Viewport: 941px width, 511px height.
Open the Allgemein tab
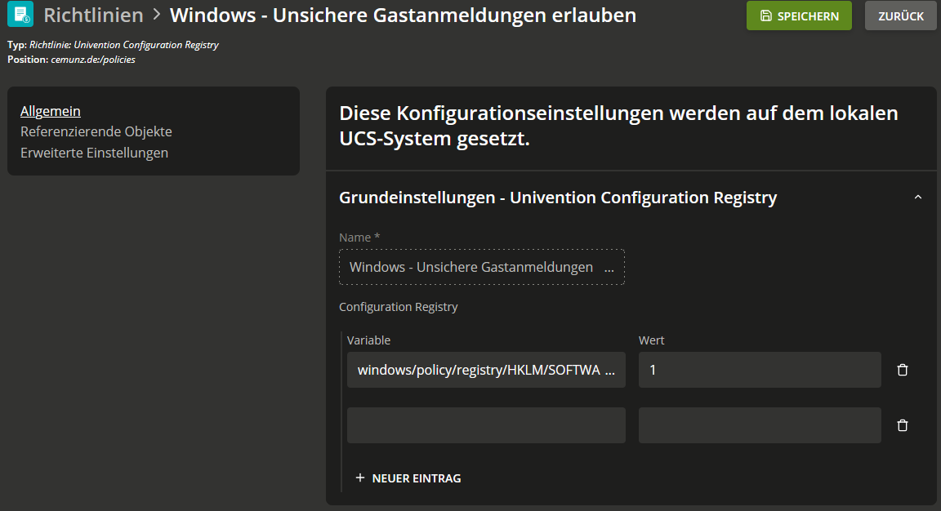coord(51,111)
